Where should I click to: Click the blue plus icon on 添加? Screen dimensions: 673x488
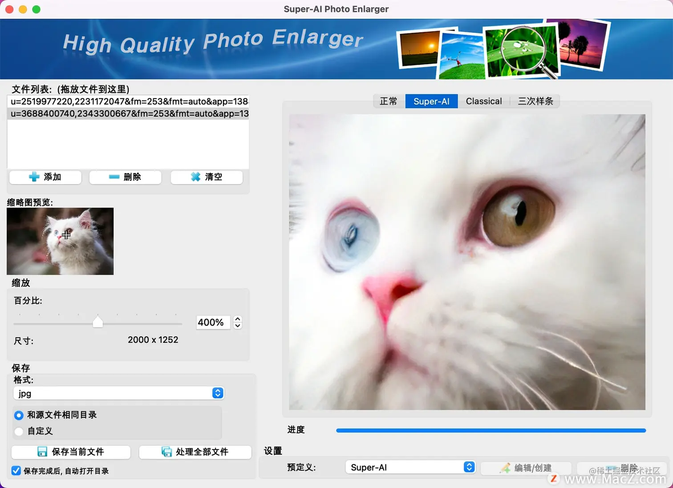[34, 177]
